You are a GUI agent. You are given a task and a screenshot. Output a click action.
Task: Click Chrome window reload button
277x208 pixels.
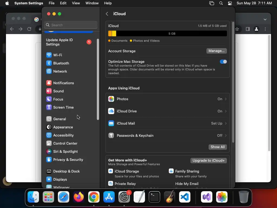click(29, 29)
